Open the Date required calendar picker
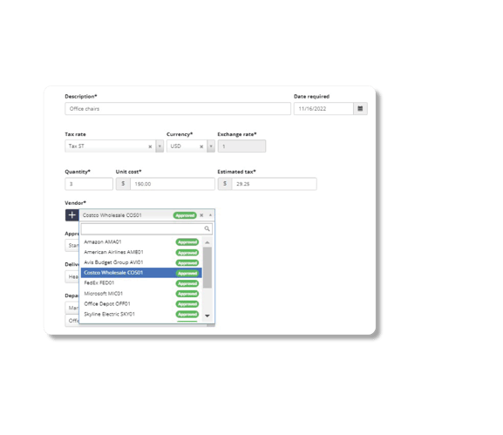This screenshot has height=435, width=503. pos(360,109)
